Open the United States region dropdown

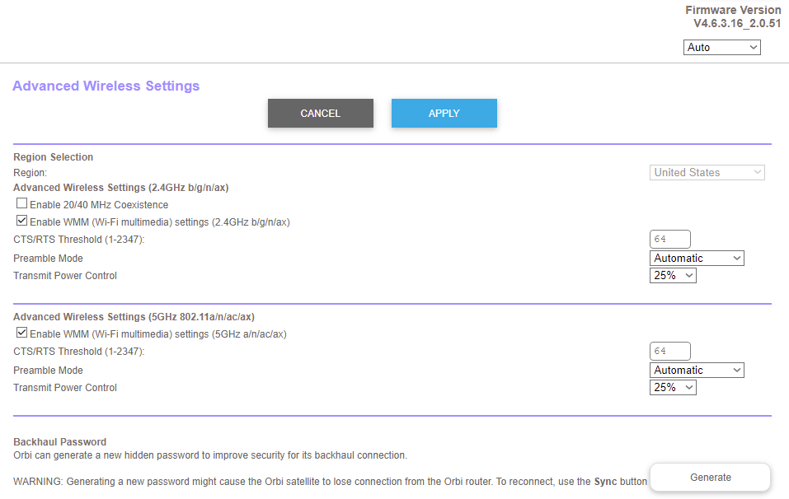(707, 173)
